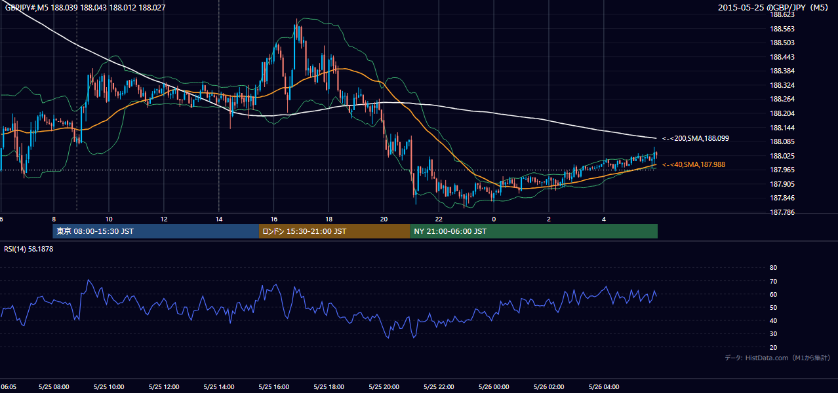
Task: Click hour 10 on the chart's hour axis
Action: (x=109, y=219)
